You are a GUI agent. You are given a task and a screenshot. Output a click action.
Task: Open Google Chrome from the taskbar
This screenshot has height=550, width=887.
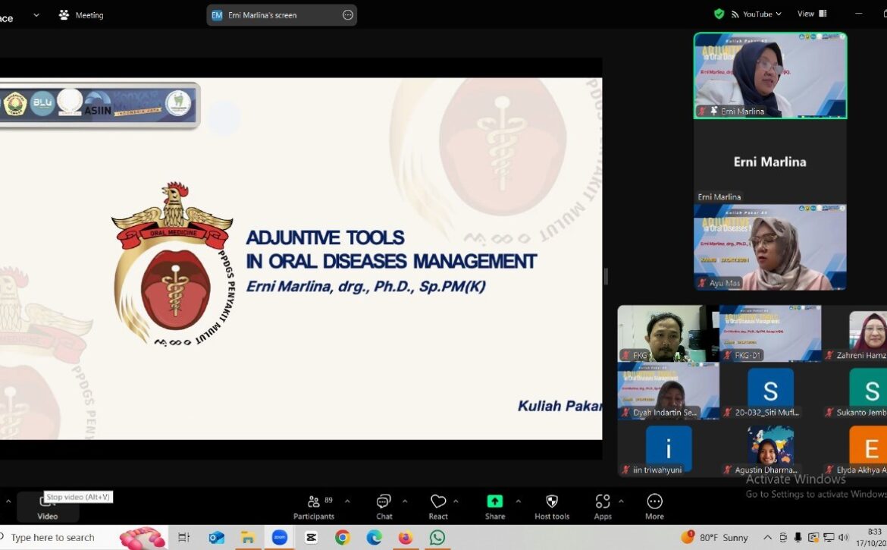(342, 538)
